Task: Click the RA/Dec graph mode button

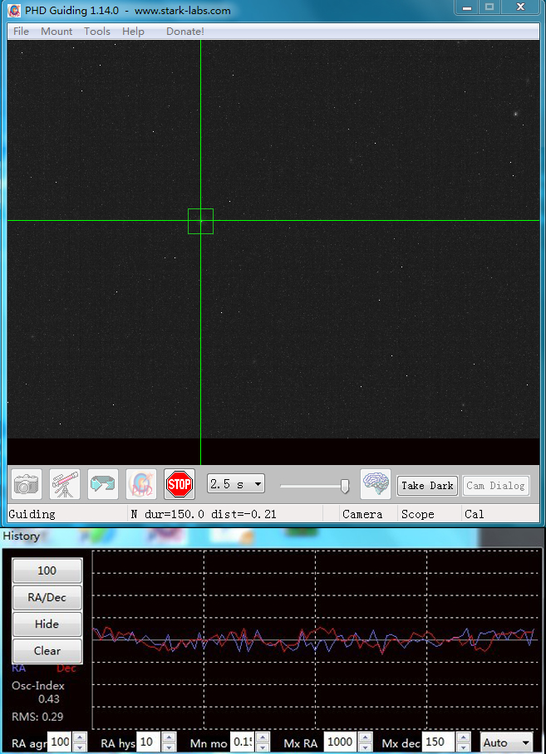Action: [x=47, y=598]
